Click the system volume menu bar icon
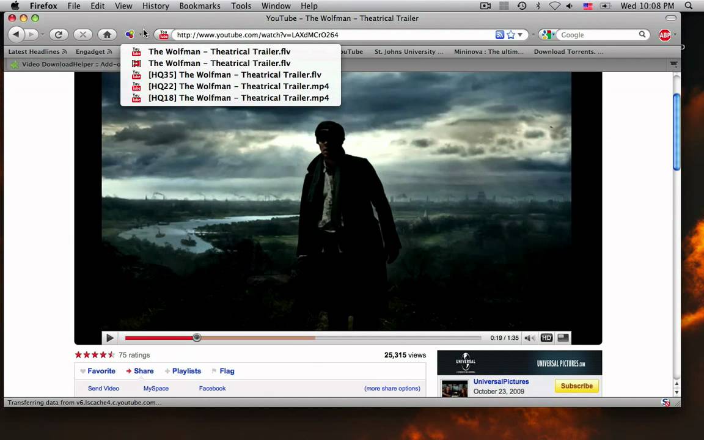Image resolution: width=704 pixels, height=440 pixels. [x=570, y=6]
